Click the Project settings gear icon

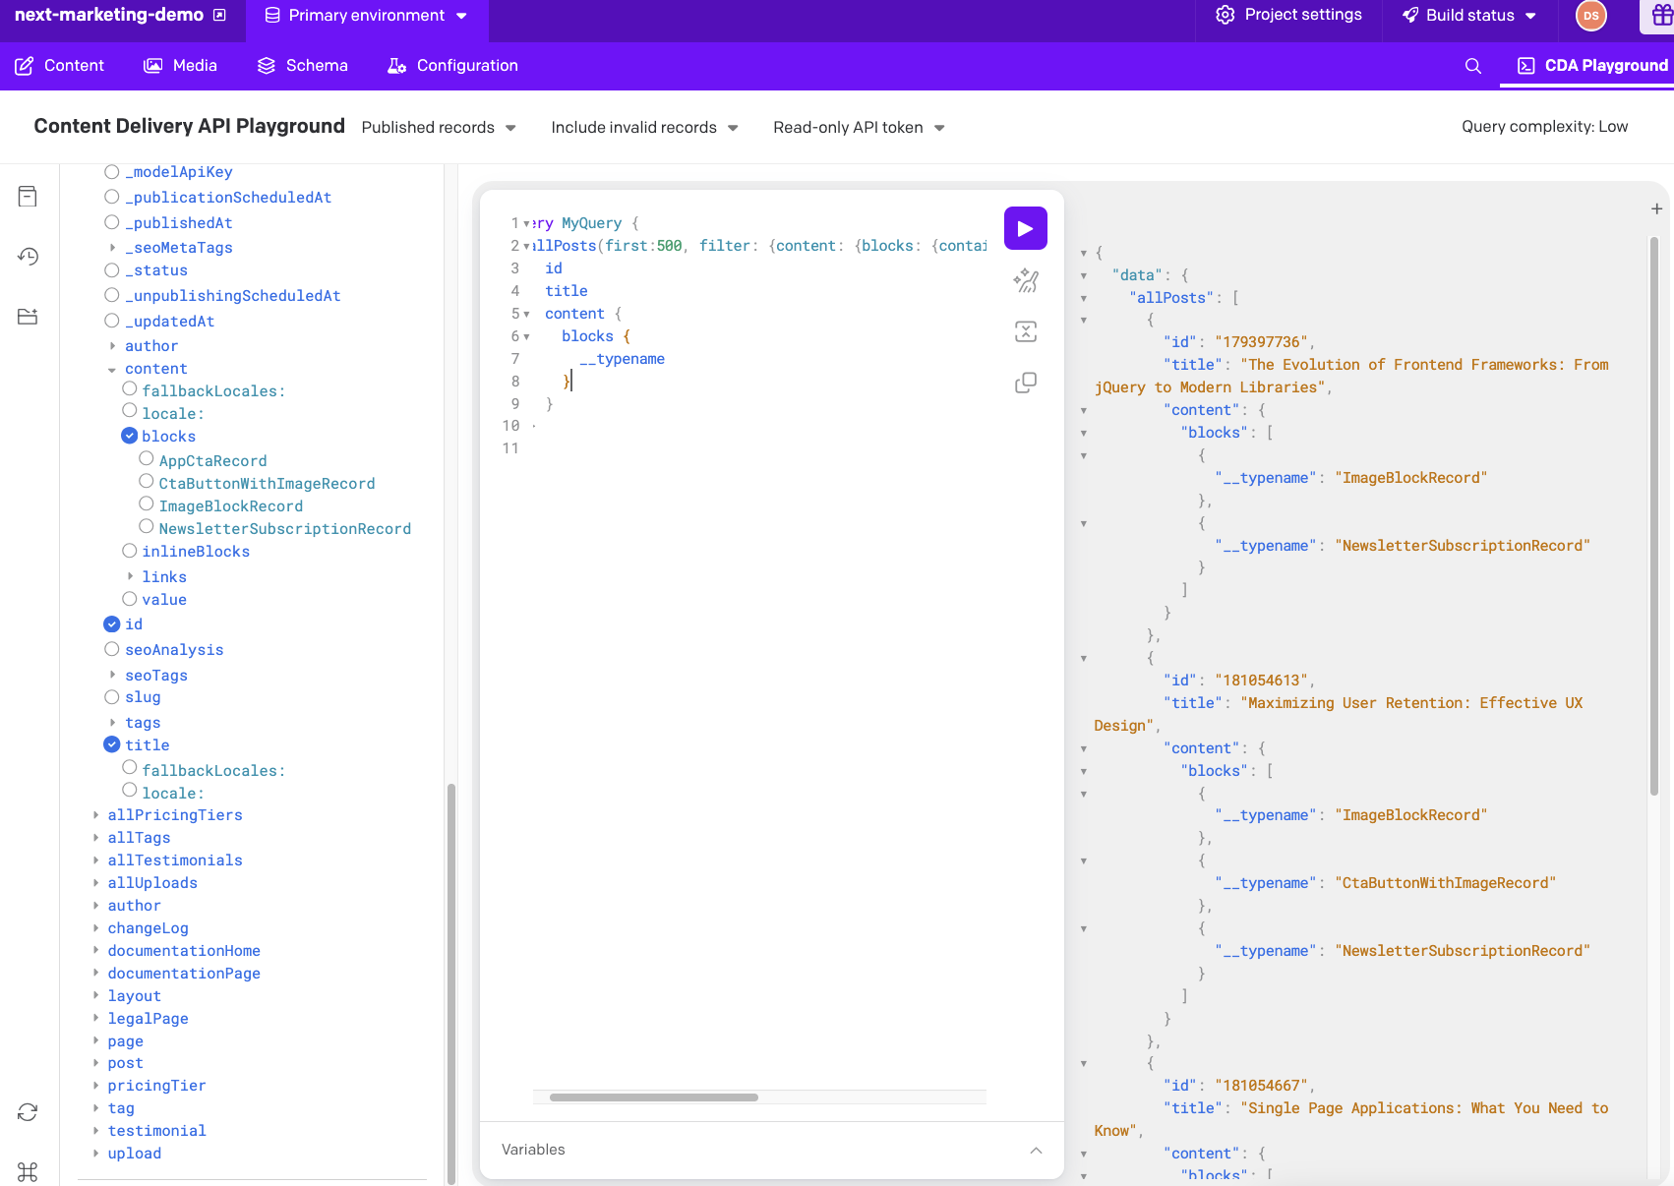tap(1225, 15)
